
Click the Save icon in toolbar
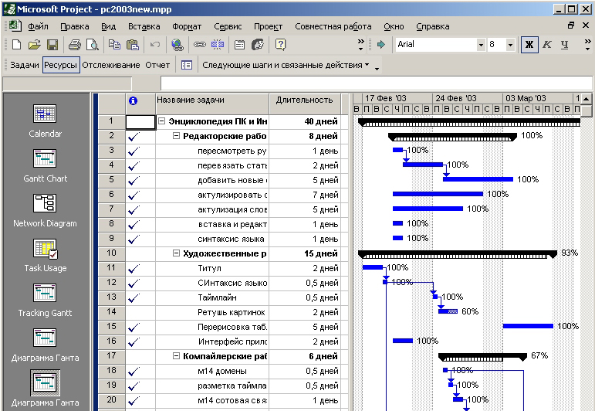[52, 45]
